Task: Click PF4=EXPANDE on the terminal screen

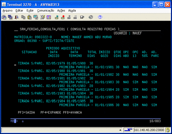Action: click(51, 112)
